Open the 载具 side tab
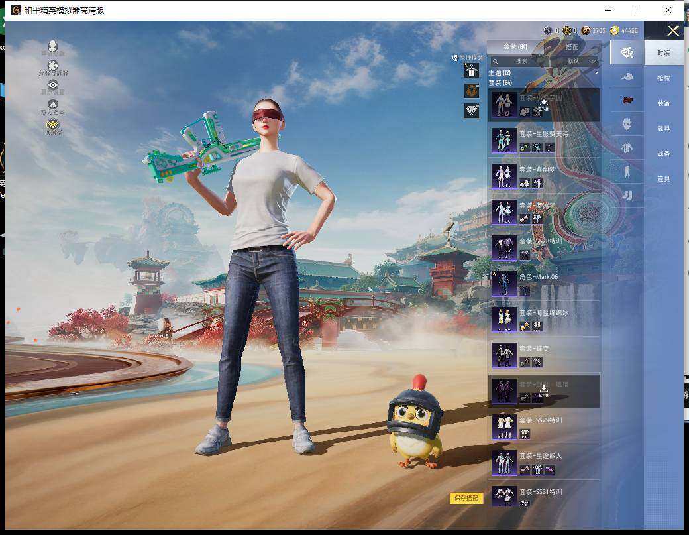The image size is (689, 535). point(663,129)
